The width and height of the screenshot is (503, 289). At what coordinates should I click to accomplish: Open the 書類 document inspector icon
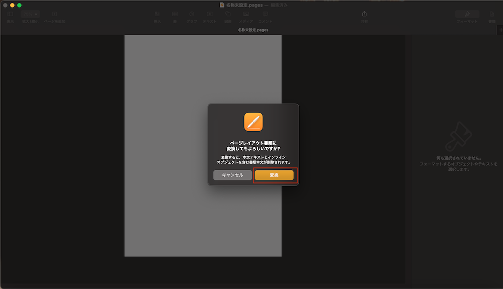coord(492,14)
